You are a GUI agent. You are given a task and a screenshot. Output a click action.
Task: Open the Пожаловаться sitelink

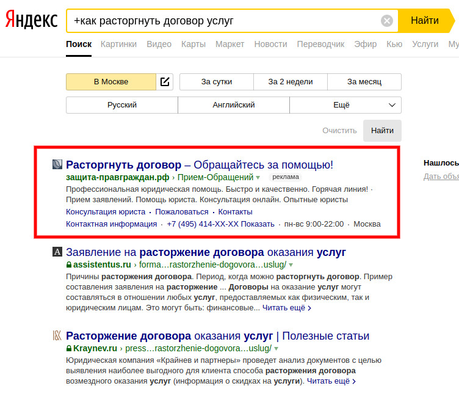tap(182, 212)
